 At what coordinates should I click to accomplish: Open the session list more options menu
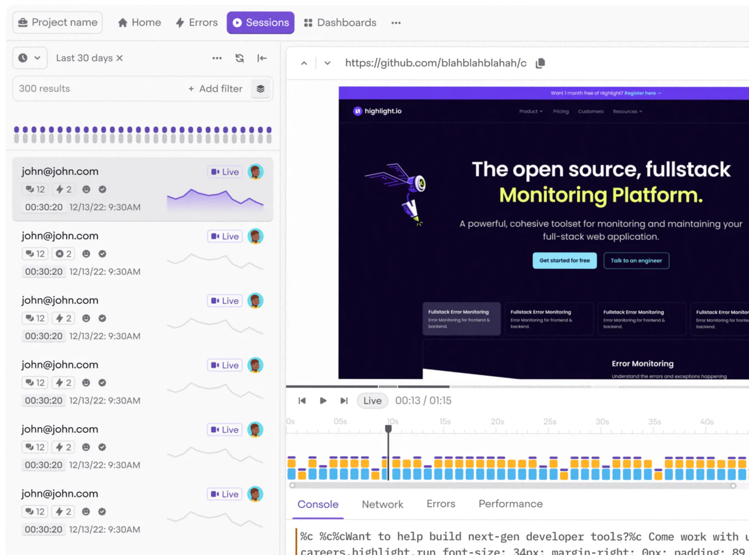point(217,58)
